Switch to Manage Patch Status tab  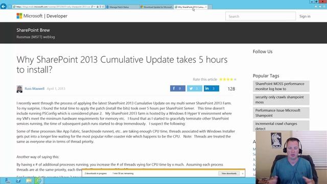coord(122,7)
